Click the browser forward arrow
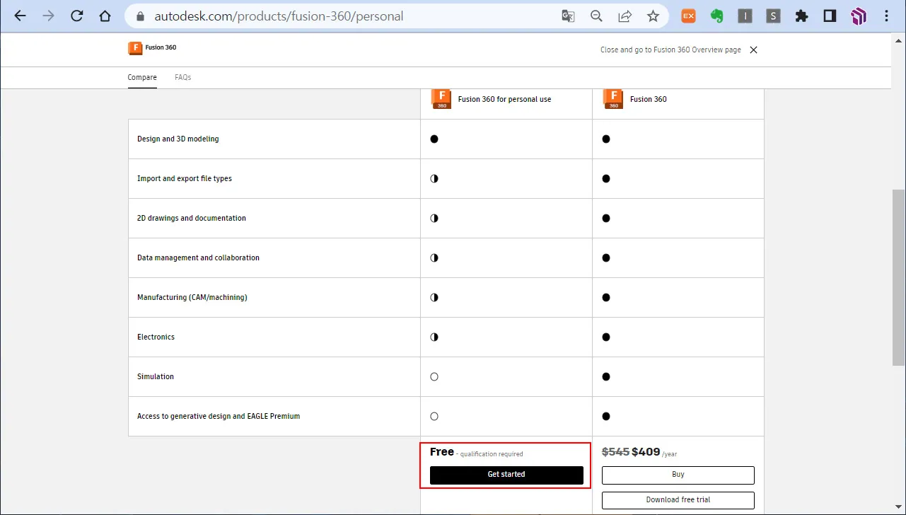 pos(48,16)
